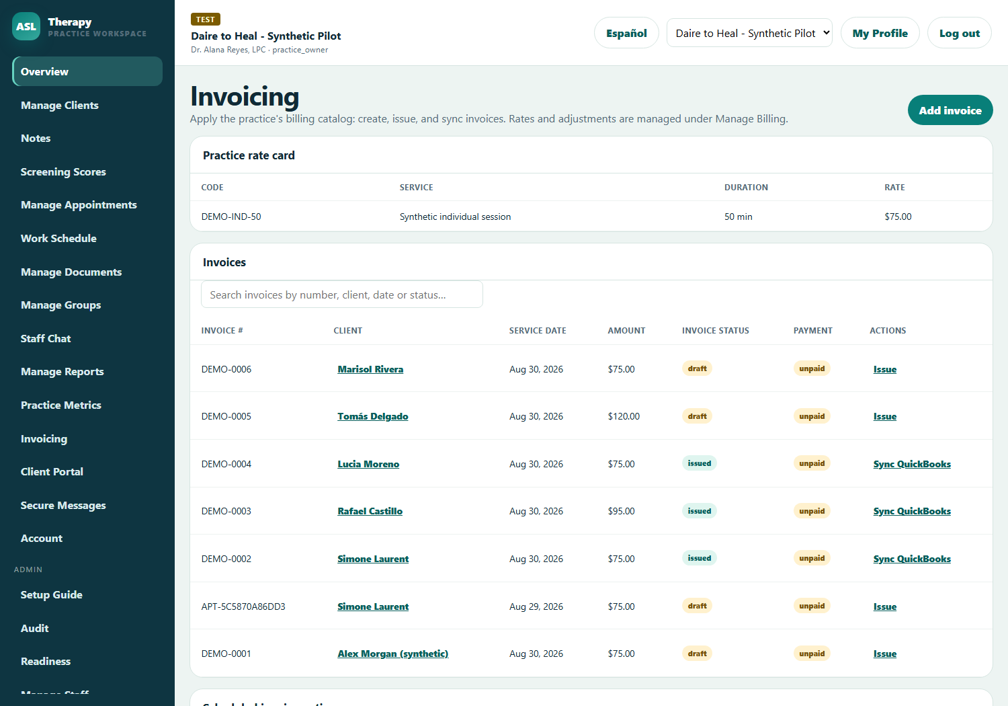Screen dimensions: 1008x706
Task: Open client Alex Morgan (synthetic)
Action: tap(392, 654)
